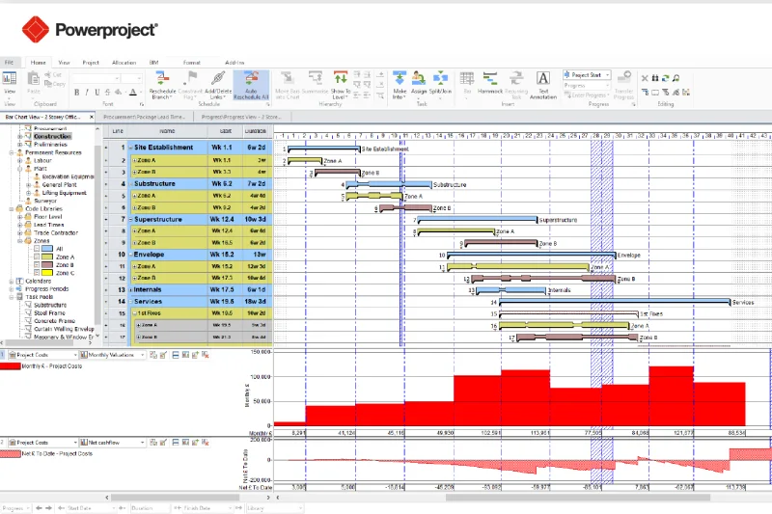Toggle the Zone A checkbox
This screenshot has width=772, height=514.
point(37,257)
